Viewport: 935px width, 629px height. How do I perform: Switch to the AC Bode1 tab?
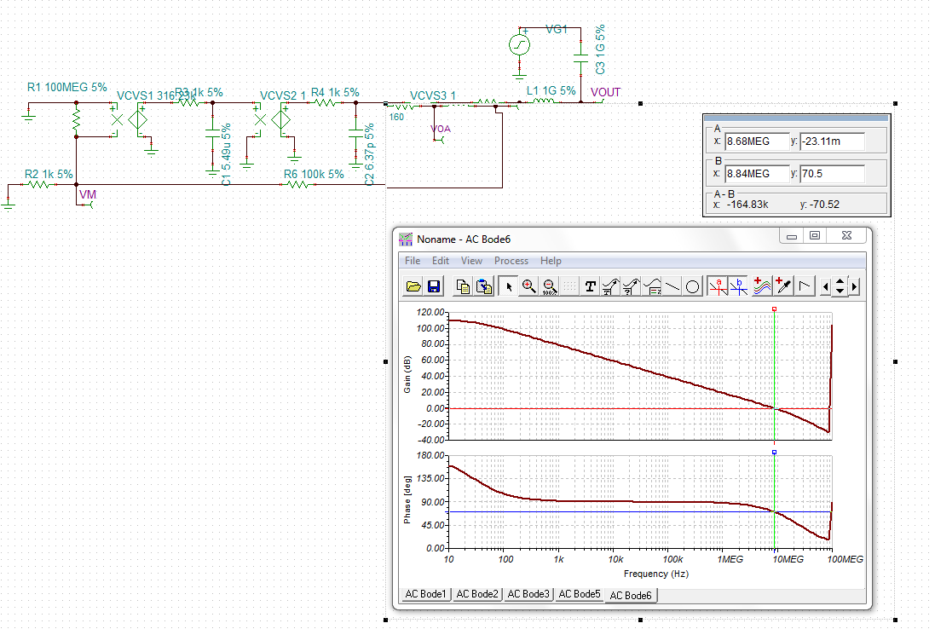(425, 594)
